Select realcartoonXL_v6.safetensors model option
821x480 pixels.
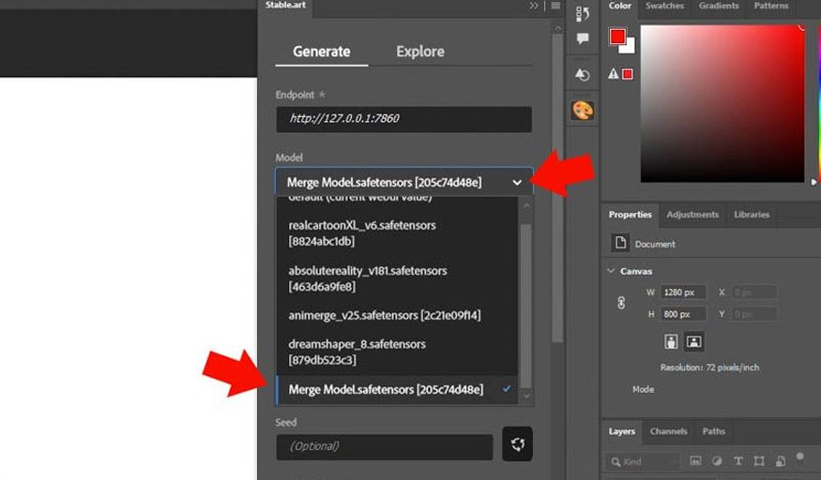pyautogui.click(x=397, y=233)
